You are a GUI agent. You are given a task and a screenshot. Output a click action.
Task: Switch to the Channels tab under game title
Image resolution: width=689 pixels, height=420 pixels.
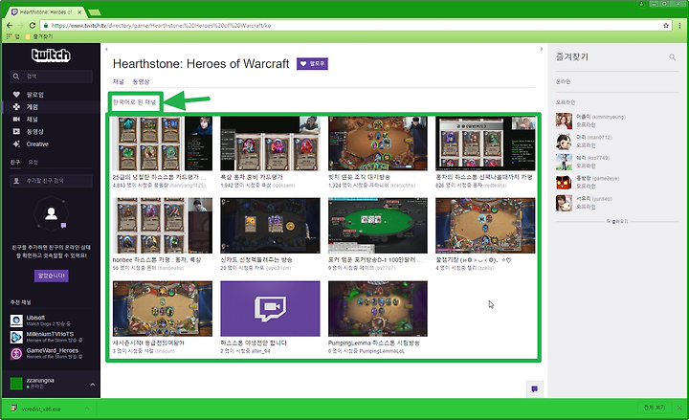tap(119, 81)
